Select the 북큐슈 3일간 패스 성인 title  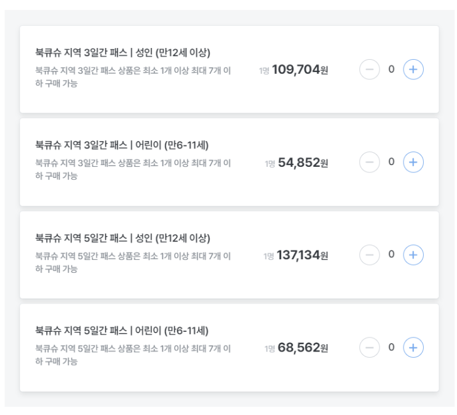click(x=123, y=52)
